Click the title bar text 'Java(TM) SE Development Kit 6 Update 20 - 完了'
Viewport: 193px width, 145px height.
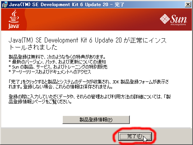pyautogui.click(x=67, y=5)
